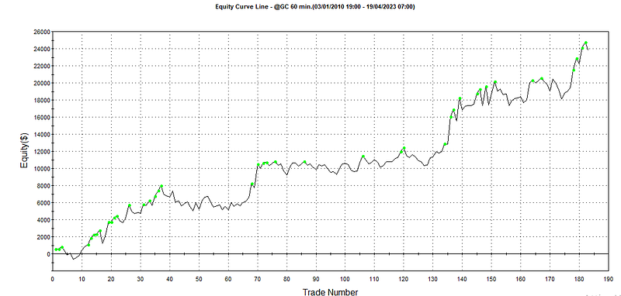Select the 8000 tick on the Equity axis
The image size is (621, 296).
point(43,185)
